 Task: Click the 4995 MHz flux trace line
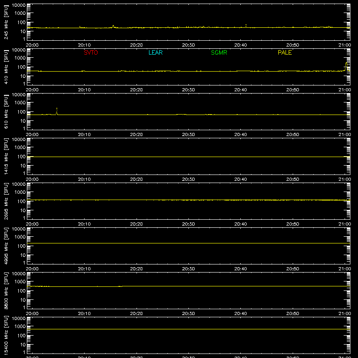pos(188,243)
